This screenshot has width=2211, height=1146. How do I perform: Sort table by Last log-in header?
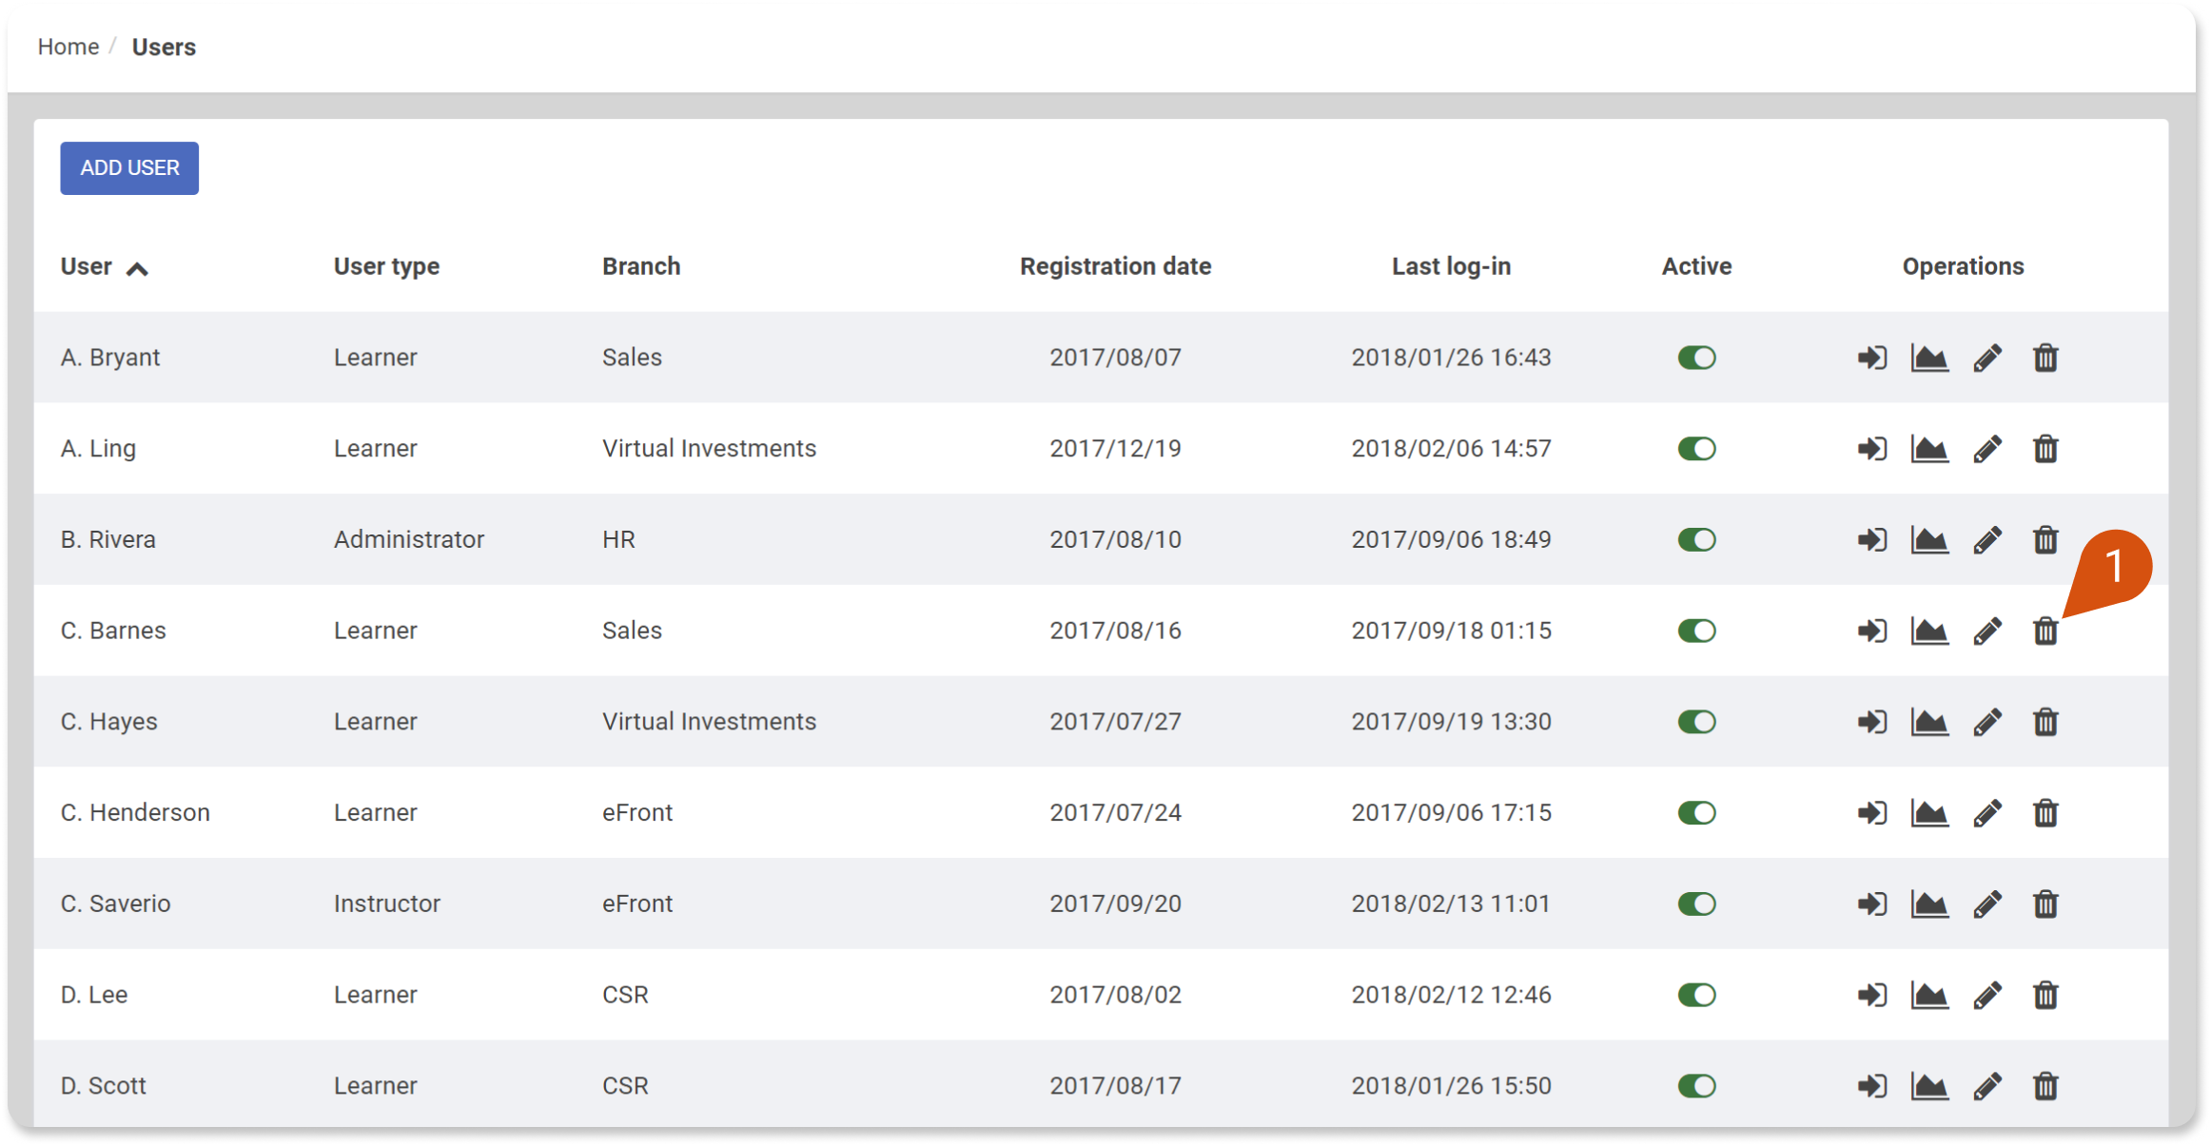click(1451, 266)
